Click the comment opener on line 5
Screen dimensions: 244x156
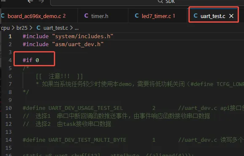click(x=26, y=68)
